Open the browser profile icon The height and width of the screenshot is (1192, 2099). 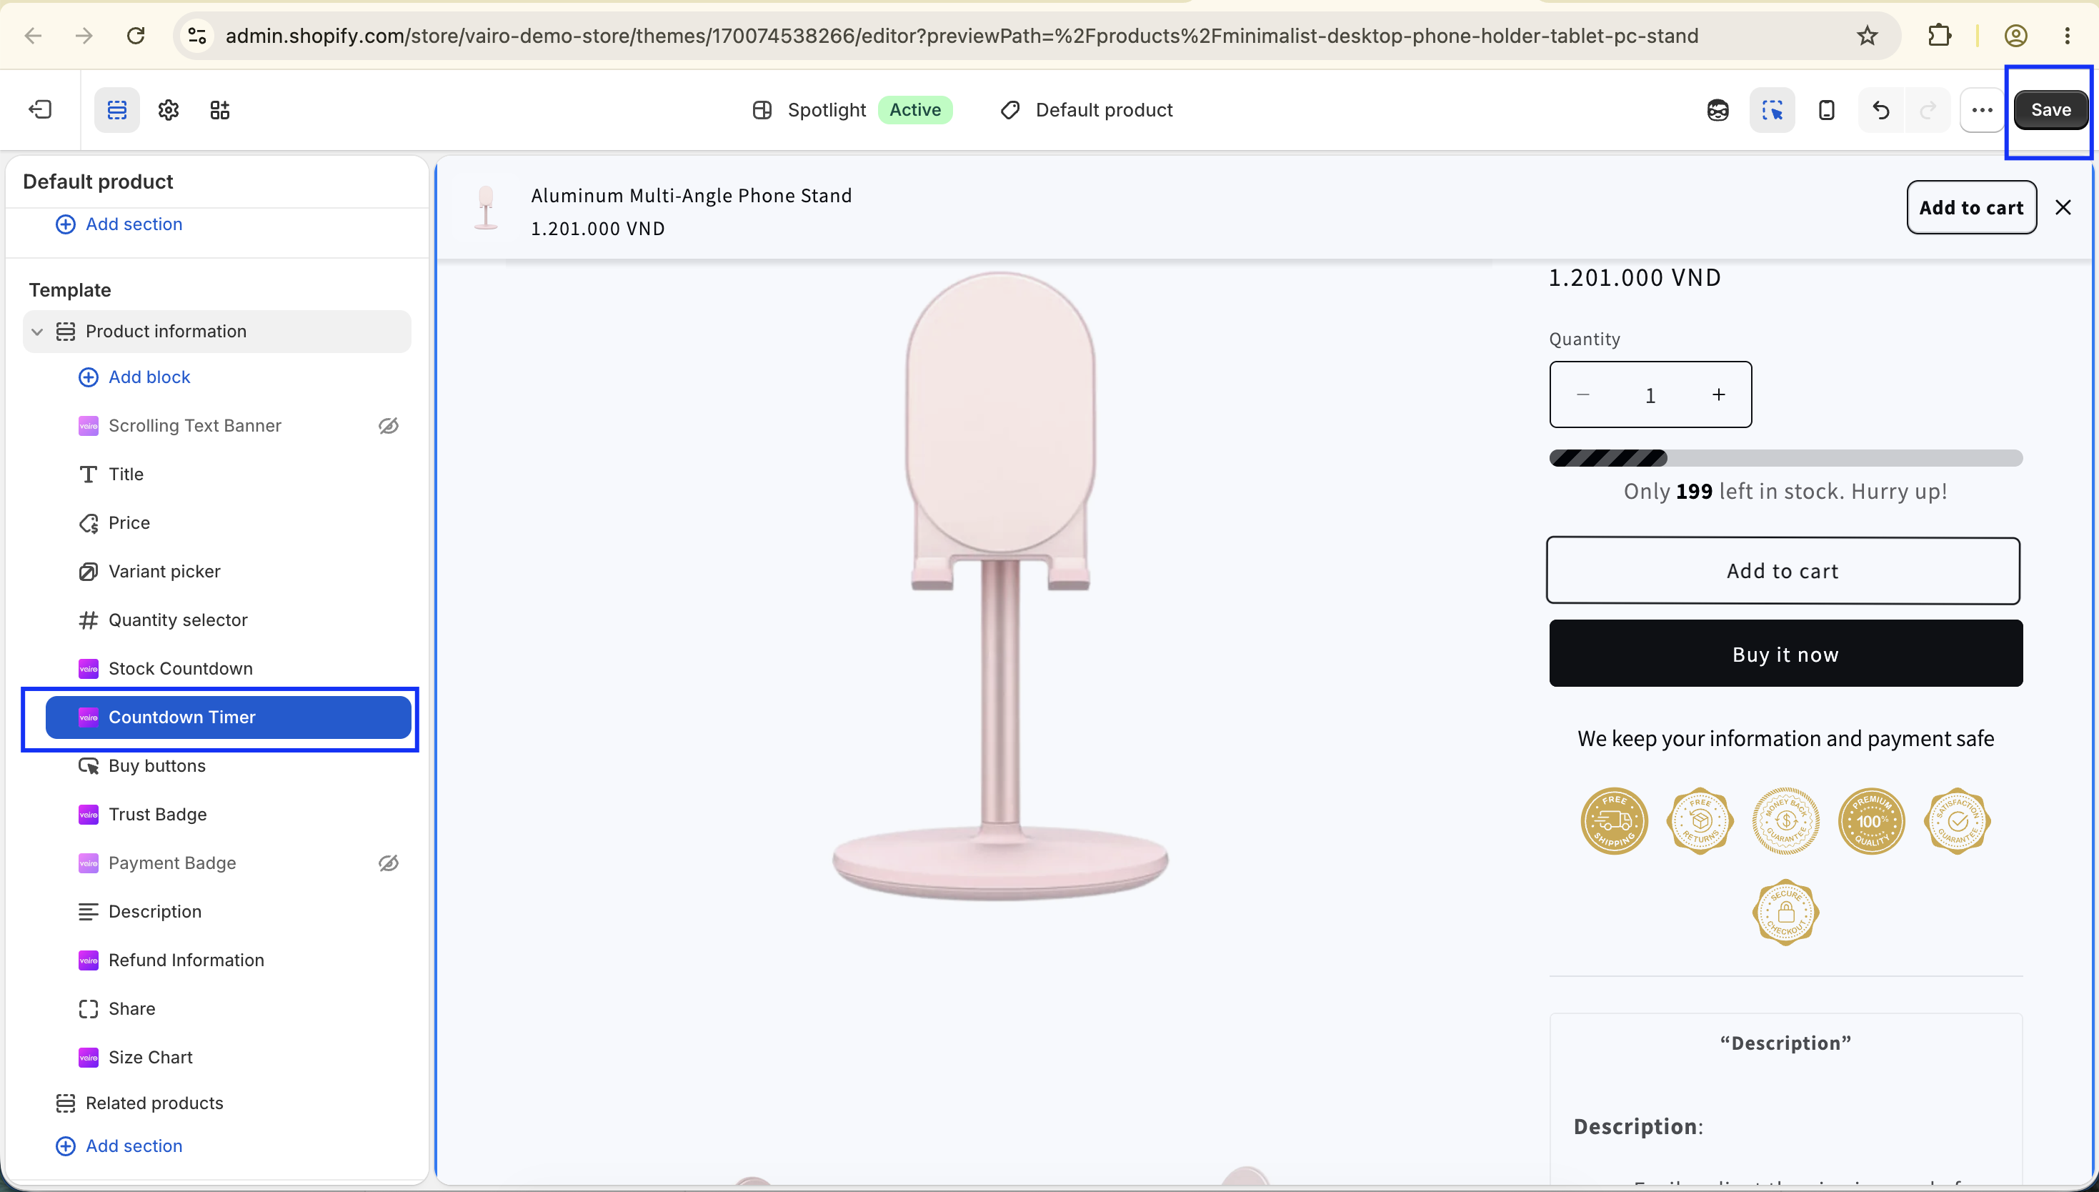[2015, 36]
